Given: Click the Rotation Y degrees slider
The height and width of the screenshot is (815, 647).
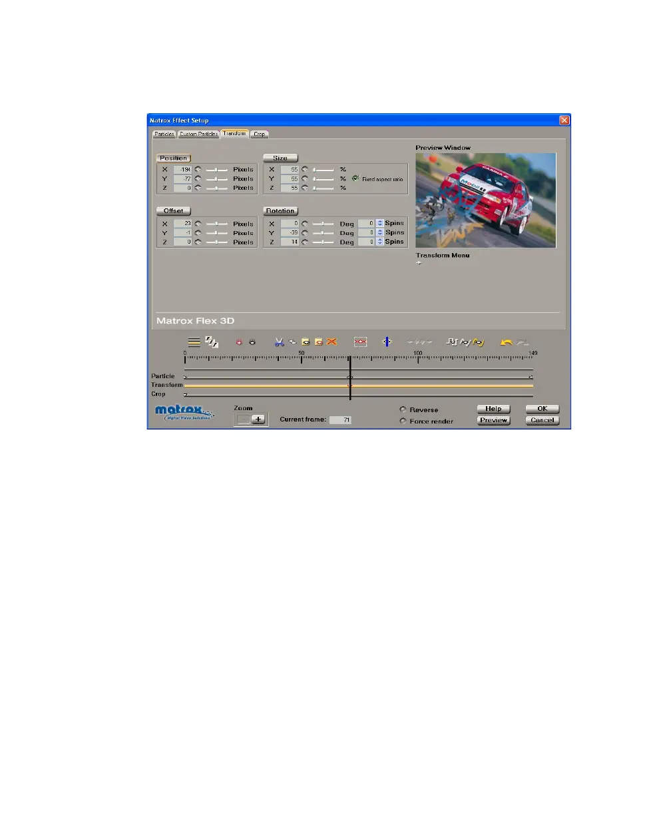Looking at the screenshot, I should pyautogui.click(x=323, y=233).
